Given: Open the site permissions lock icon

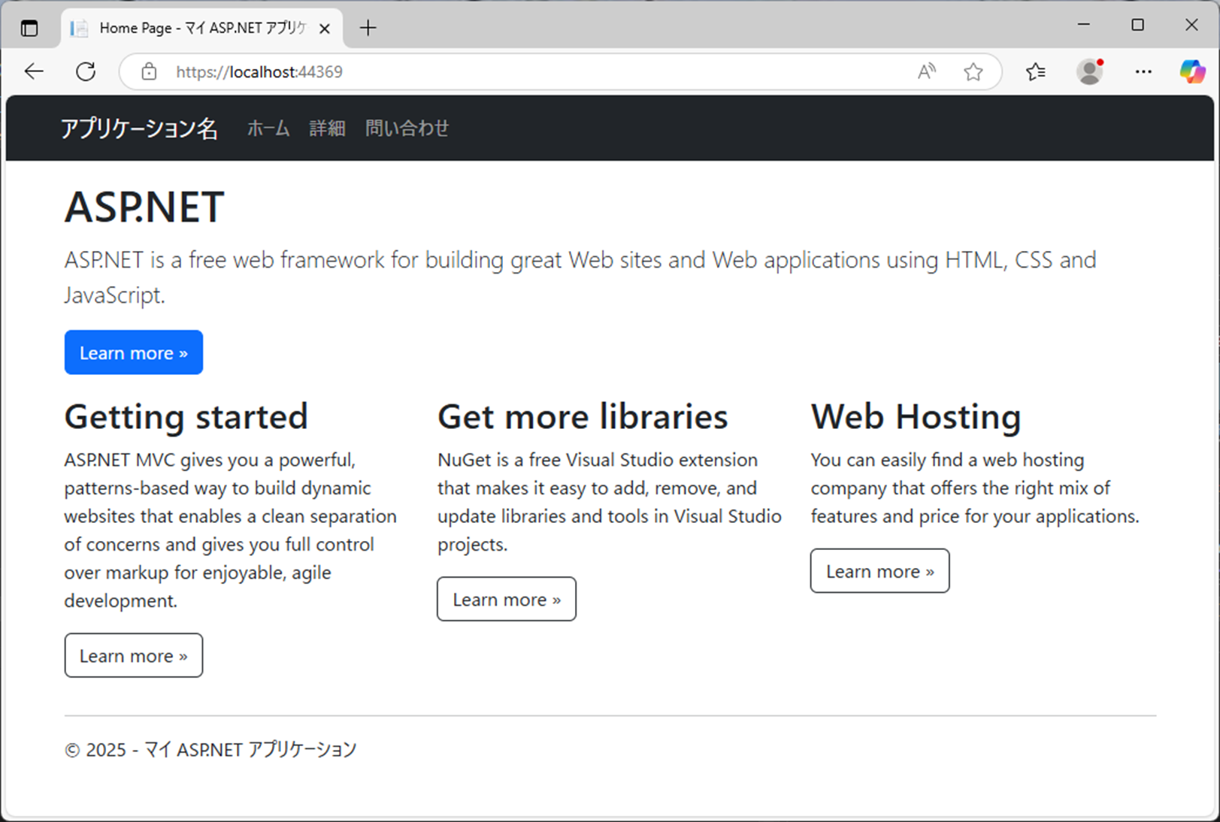Looking at the screenshot, I should coord(148,71).
